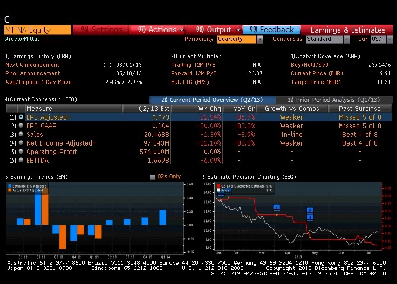
Task: Select the Operating Profit radio button
Action: (21, 151)
